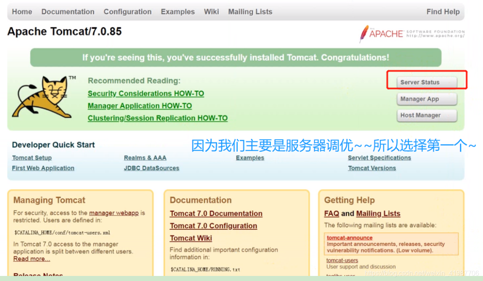This screenshot has height=281, width=483.
Task: Click the Apache Software Foundation logo
Action: 412,34
